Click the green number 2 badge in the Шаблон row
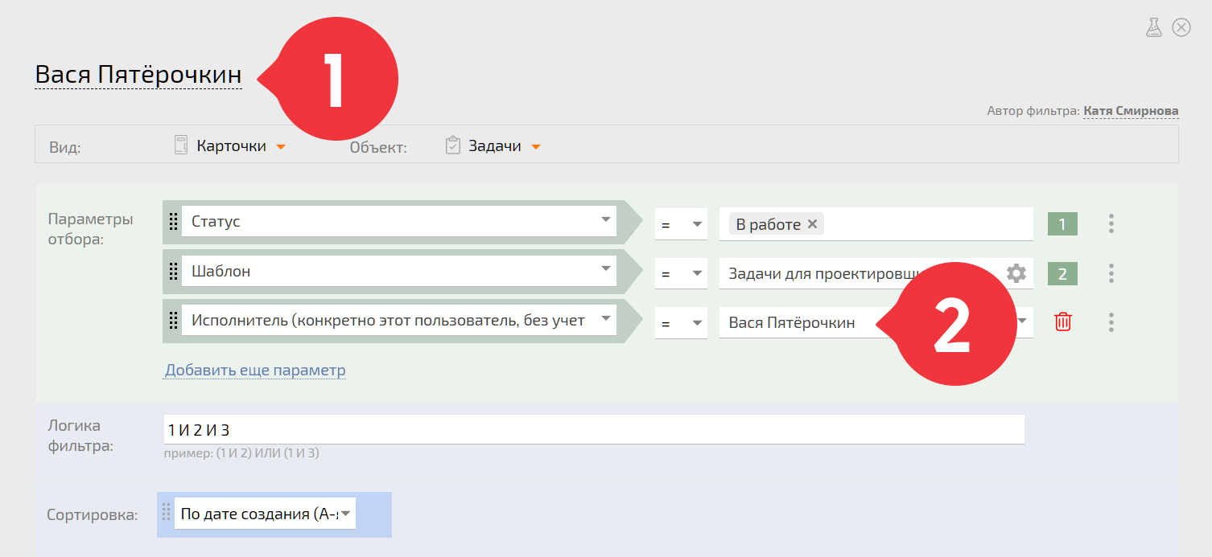1212x557 pixels. (x=1062, y=274)
